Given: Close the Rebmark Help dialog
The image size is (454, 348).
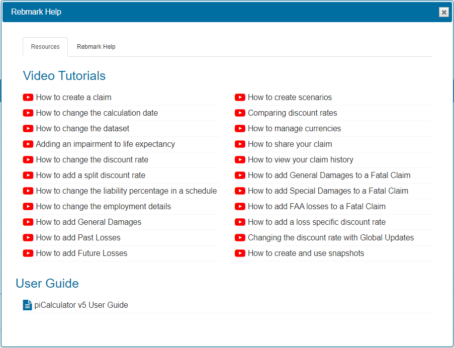Looking at the screenshot, I should (x=443, y=12).
